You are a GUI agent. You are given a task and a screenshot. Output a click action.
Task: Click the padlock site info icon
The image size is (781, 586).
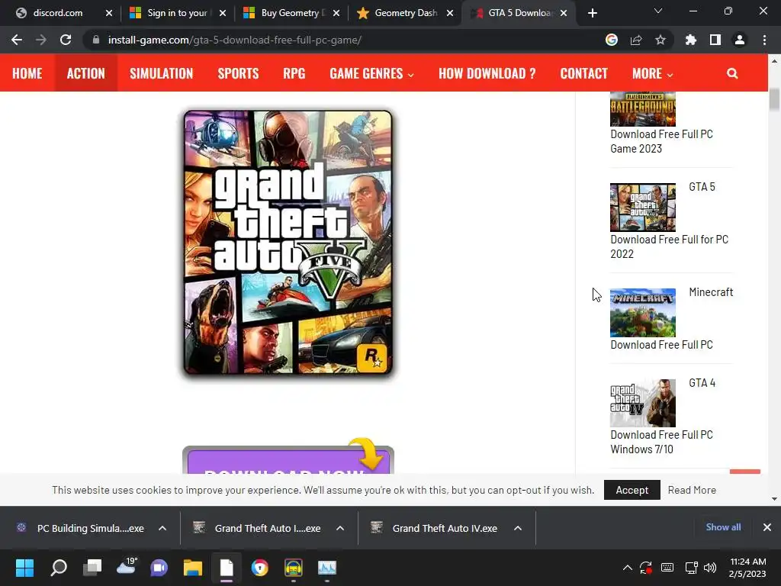coord(96,40)
